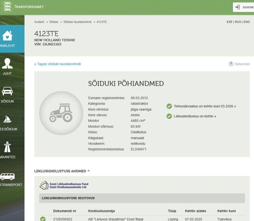
Task: Click the Liikluskindlustuse kehtivus header bar
Action: pyautogui.click(x=142, y=198)
